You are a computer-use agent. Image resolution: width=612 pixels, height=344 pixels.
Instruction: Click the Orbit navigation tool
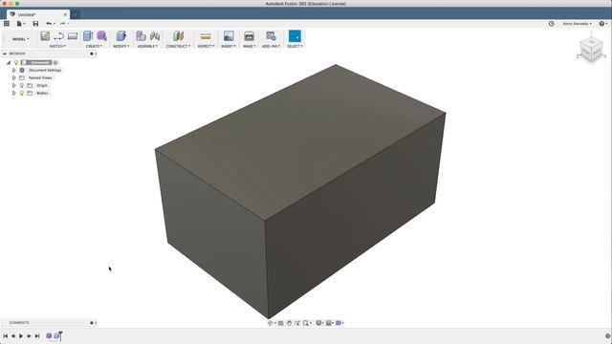(x=271, y=323)
